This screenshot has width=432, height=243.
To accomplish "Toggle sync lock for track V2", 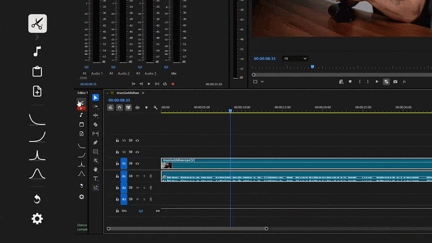I will (x=131, y=152).
